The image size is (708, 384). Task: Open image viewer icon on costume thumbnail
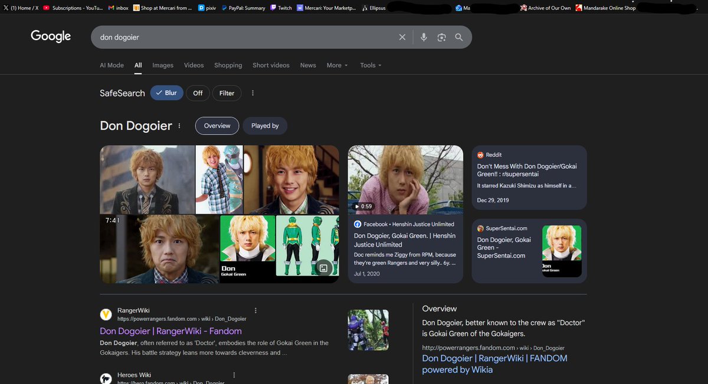(x=323, y=268)
